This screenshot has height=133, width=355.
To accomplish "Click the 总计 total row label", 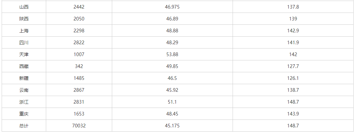I will (x=24, y=126).
